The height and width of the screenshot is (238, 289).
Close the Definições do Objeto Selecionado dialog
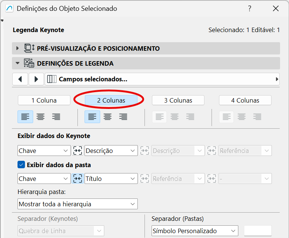pos(276,9)
